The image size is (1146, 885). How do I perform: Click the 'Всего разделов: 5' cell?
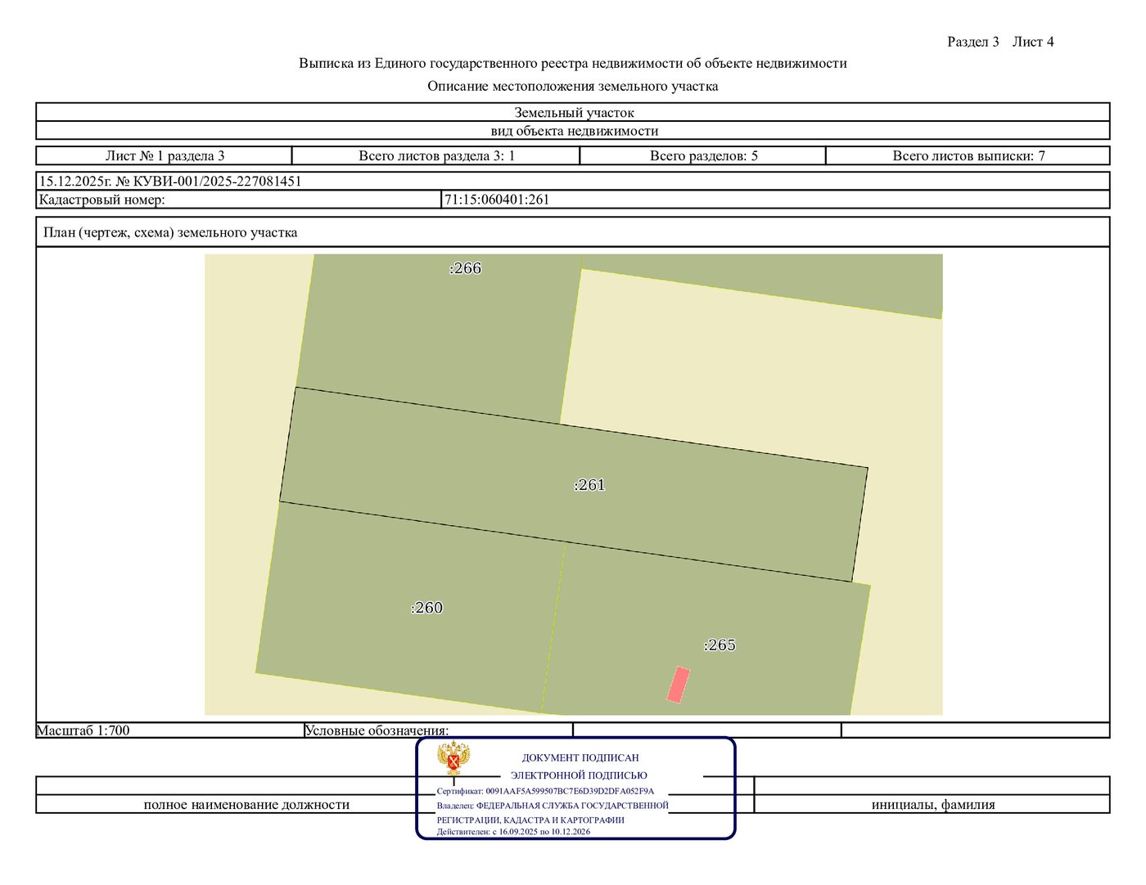pos(703,155)
